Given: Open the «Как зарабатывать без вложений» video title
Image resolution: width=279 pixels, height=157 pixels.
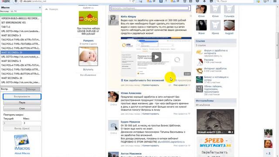Looking at the screenshot, I should pos(144,80).
